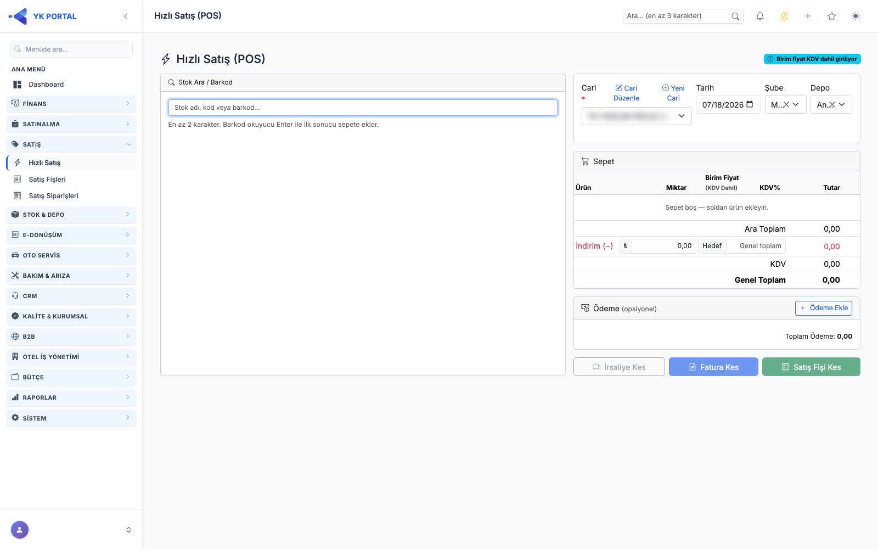Screen dimensions: 878x549
Task: Open the notifications bell icon
Action: pos(760,16)
